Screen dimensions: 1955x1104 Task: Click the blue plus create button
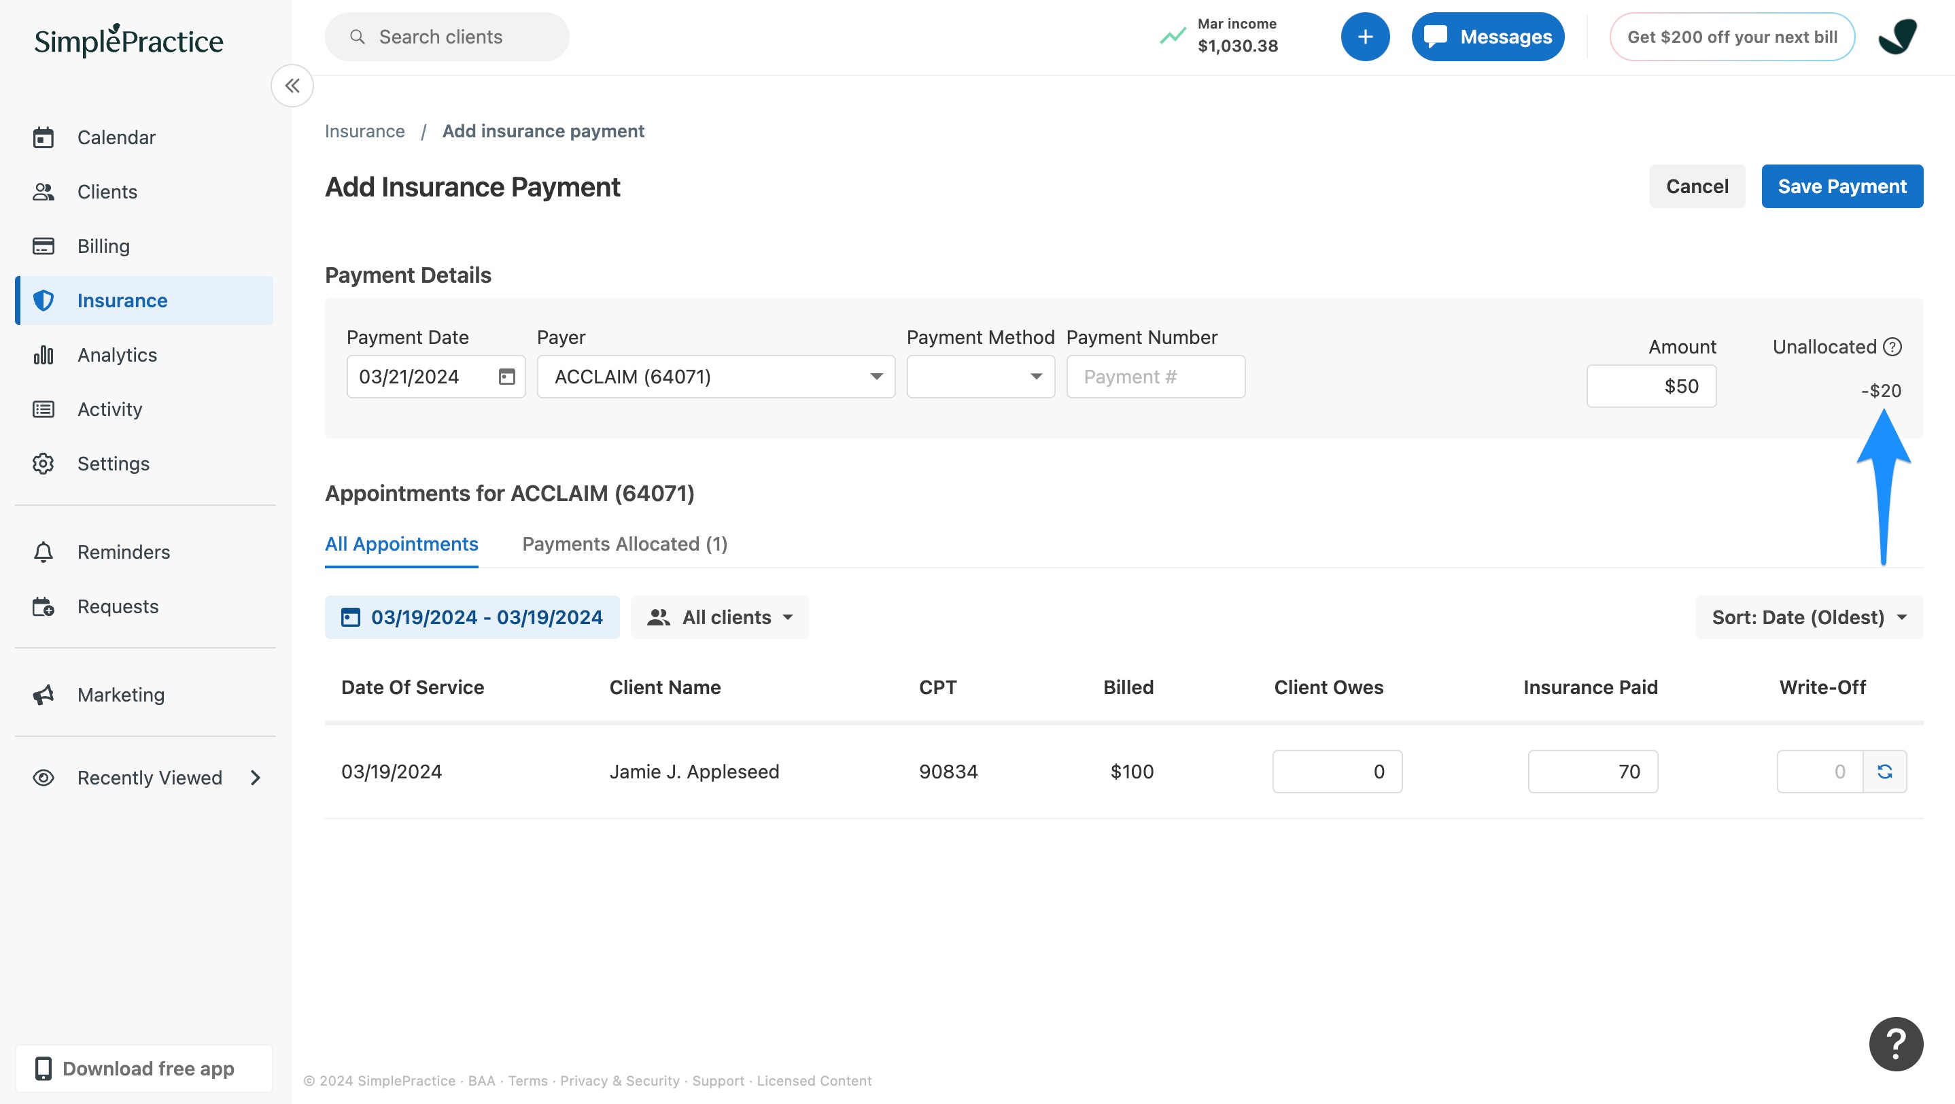click(x=1364, y=37)
